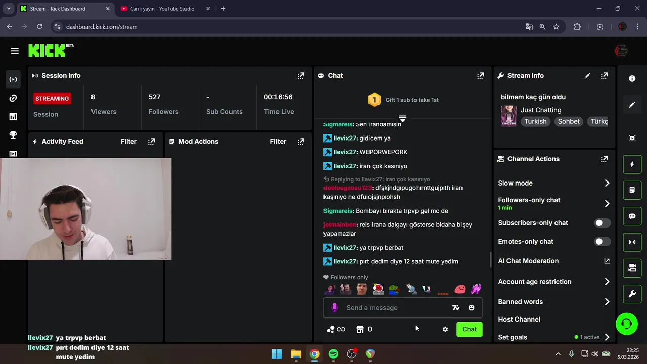Click the stream preview icon in the right sidebar
Screen dimensions: 647x364
click(632, 138)
